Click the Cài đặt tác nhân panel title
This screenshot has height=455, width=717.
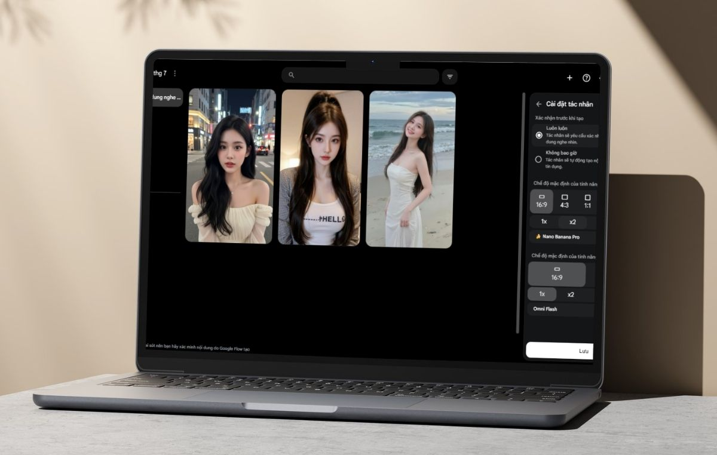coord(569,104)
